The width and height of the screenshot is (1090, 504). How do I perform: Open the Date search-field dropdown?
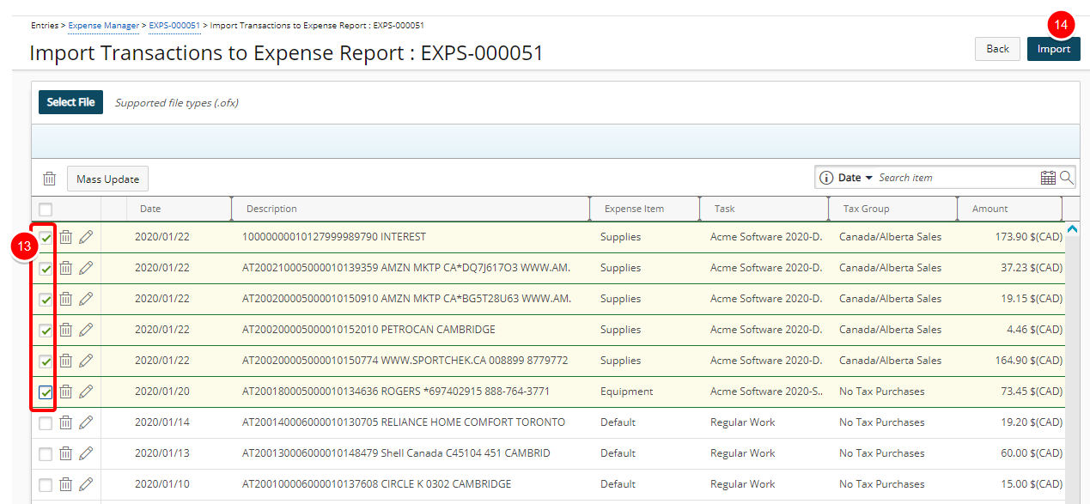point(856,178)
